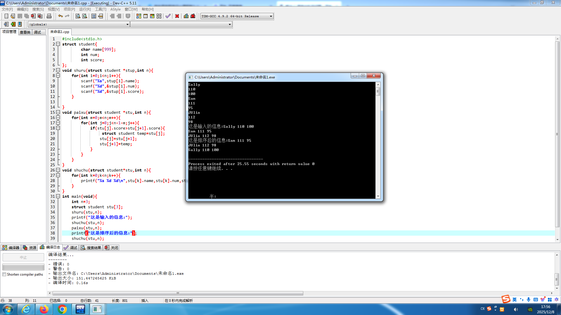
Task: Click the red X stop execution icon
Action: (x=177, y=16)
